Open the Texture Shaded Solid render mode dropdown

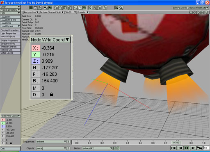pos(52,12)
